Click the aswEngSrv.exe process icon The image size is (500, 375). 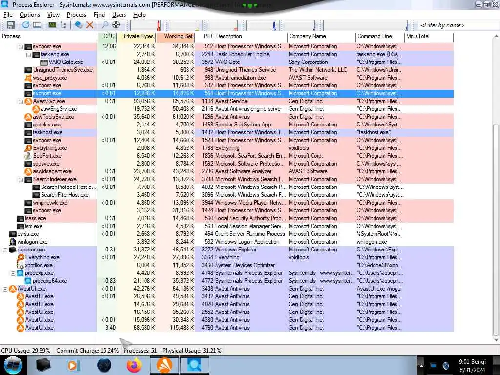36,109
